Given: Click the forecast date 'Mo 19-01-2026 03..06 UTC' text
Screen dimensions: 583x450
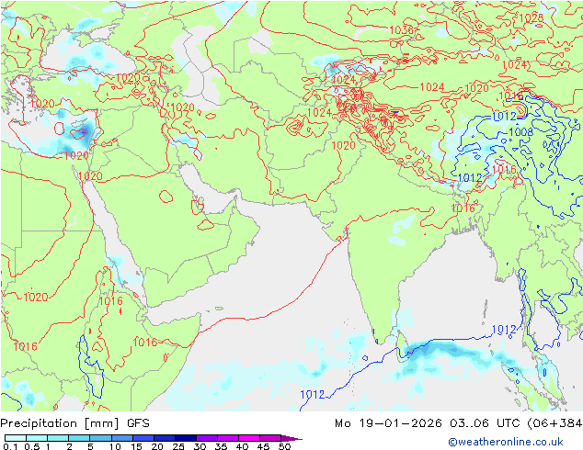Looking at the screenshot, I should pos(429,423).
